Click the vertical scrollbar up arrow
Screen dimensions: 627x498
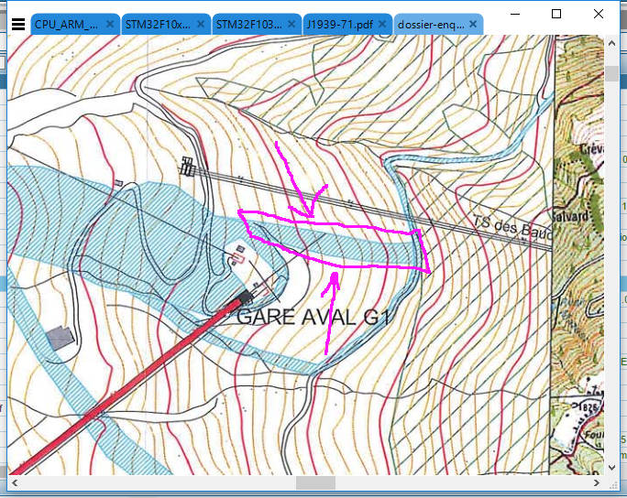[x=611, y=43]
